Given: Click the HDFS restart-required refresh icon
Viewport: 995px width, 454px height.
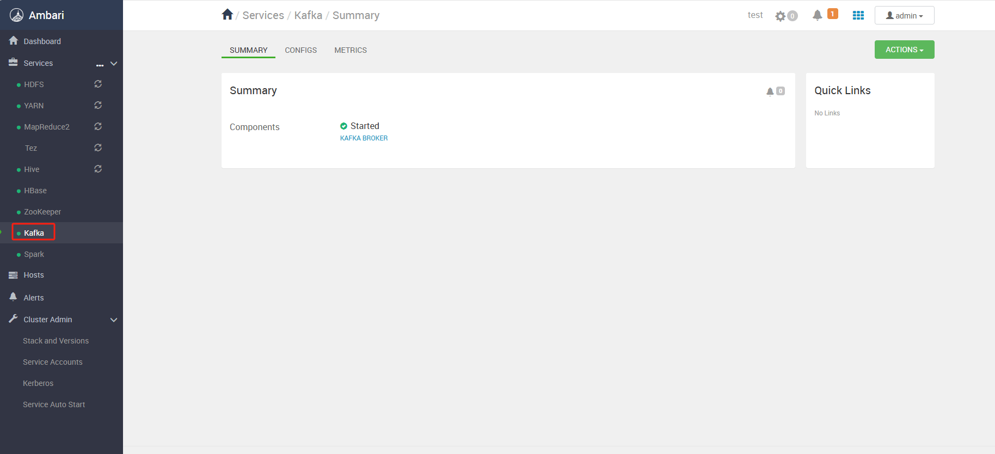Looking at the screenshot, I should tap(98, 84).
